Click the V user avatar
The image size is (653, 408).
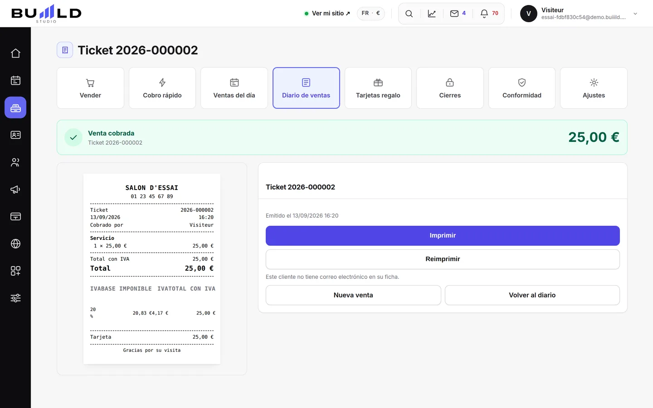(529, 14)
